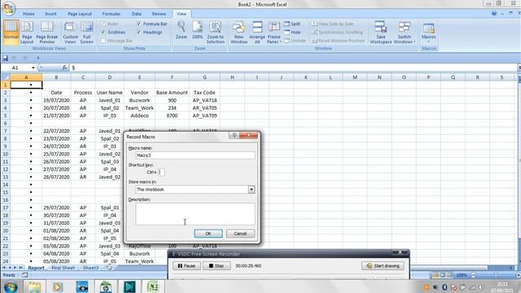Select cell with AR_VAT05
The image size is (521, 293).
point(204,107)
